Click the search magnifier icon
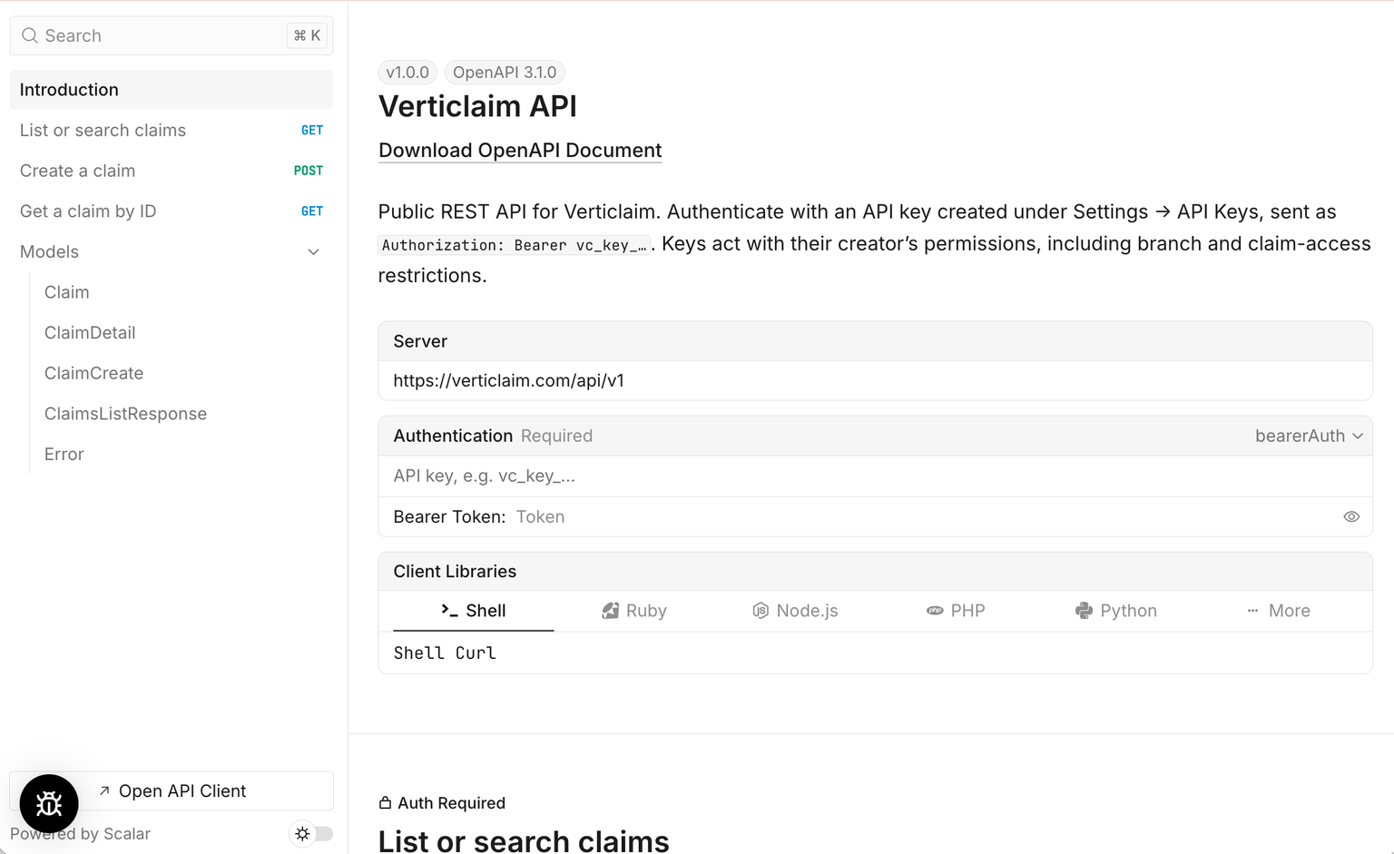1394x854 pixels. 30,35
